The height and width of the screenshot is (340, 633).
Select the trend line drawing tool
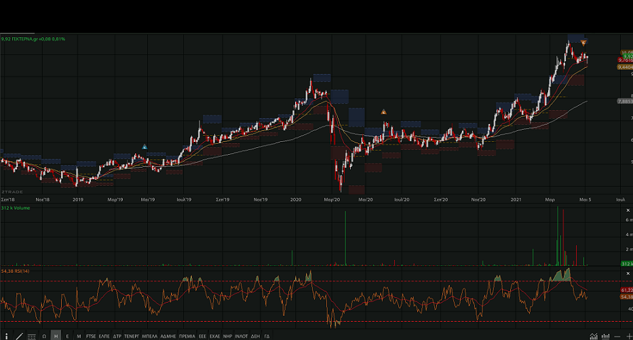tap(18, 336)
